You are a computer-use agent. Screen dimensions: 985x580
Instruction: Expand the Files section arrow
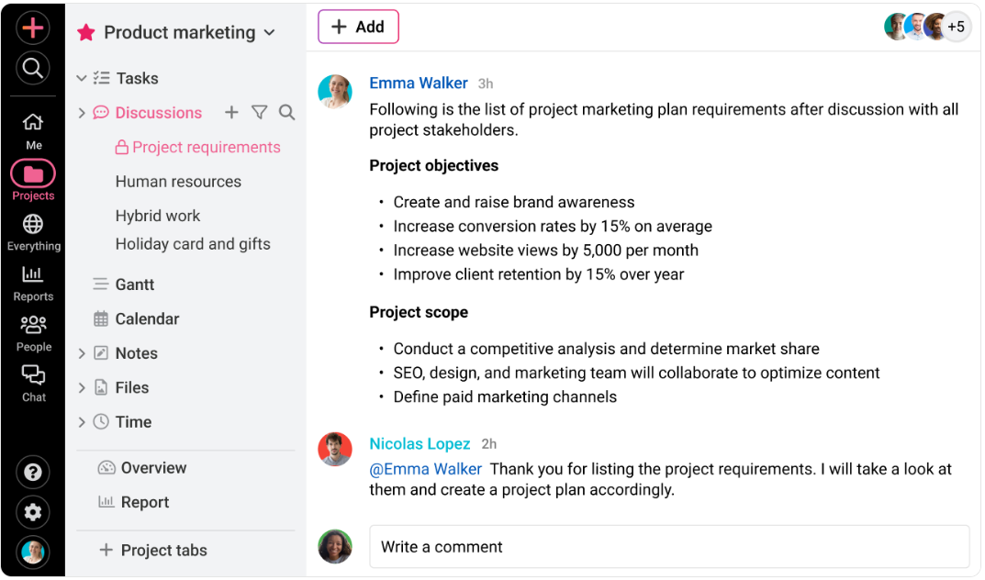(x=82, y=388)
